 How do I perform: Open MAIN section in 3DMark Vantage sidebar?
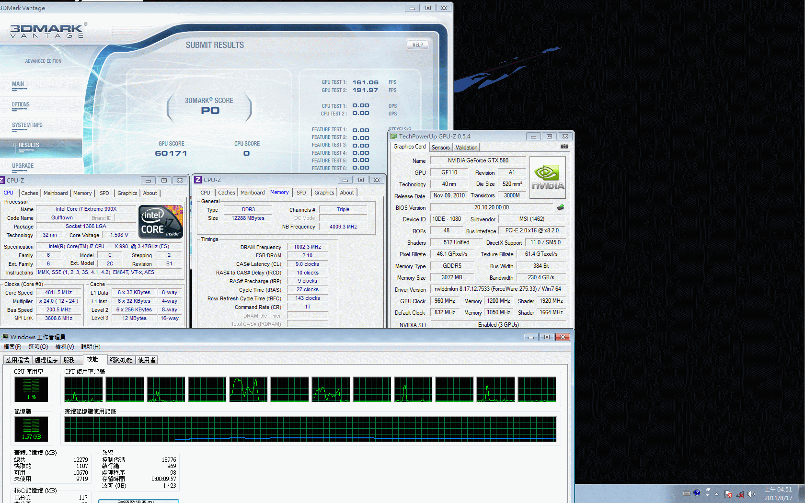pyautogui.click(x=18, y=84)
